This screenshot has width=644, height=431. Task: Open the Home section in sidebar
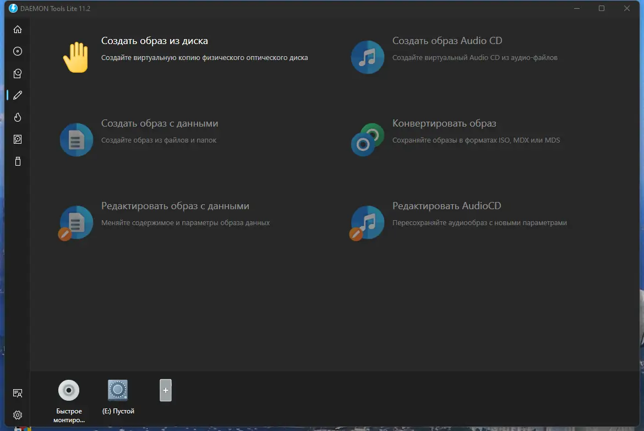pos(17,30)
